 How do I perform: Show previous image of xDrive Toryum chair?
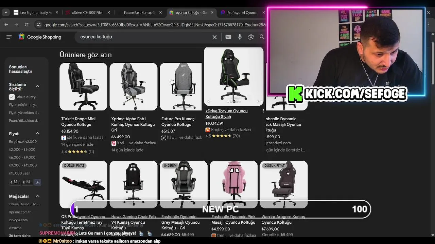(x=209, y=102)
